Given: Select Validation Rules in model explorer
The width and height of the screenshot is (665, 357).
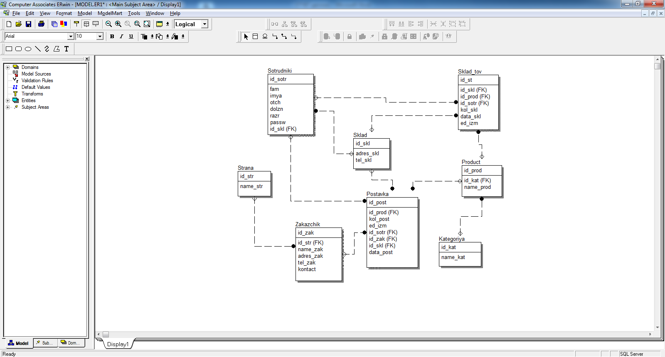Looking at the screenshot, I should pos(37,81).
